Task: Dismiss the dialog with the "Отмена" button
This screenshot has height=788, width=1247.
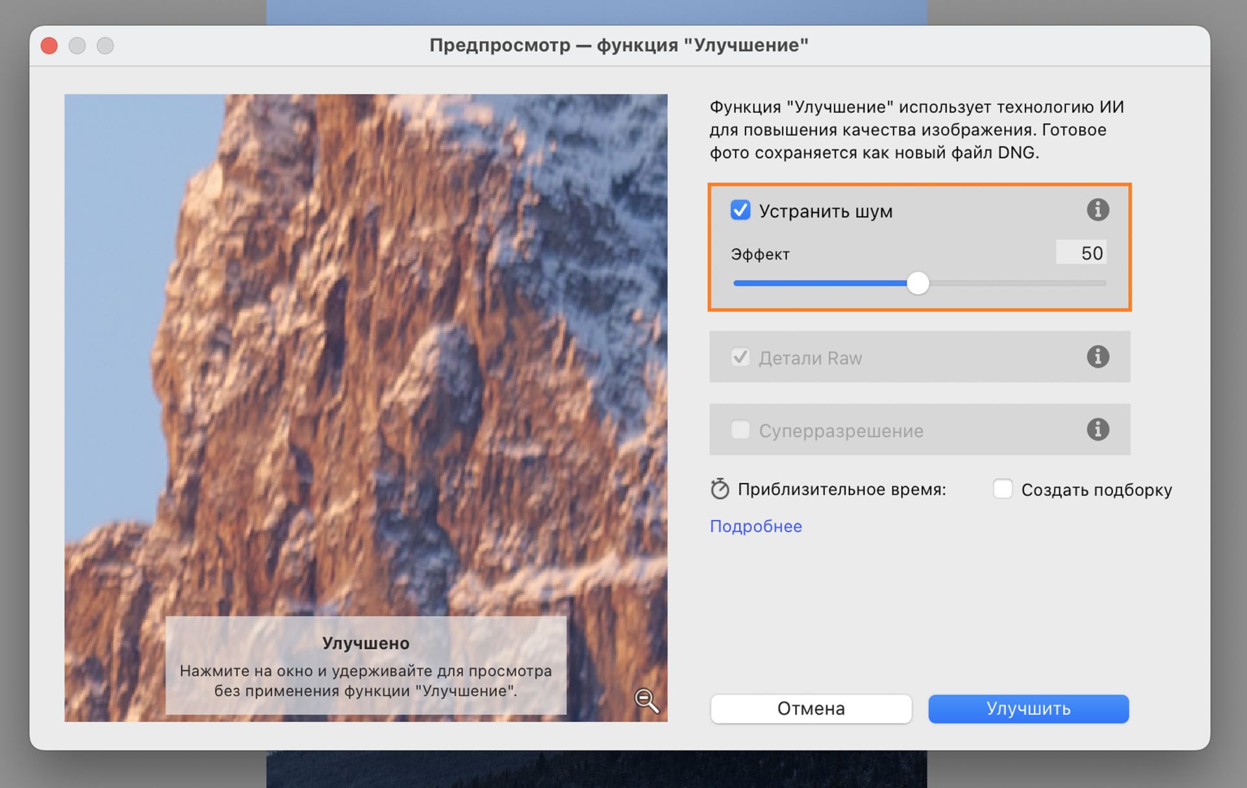Action: 810,708
